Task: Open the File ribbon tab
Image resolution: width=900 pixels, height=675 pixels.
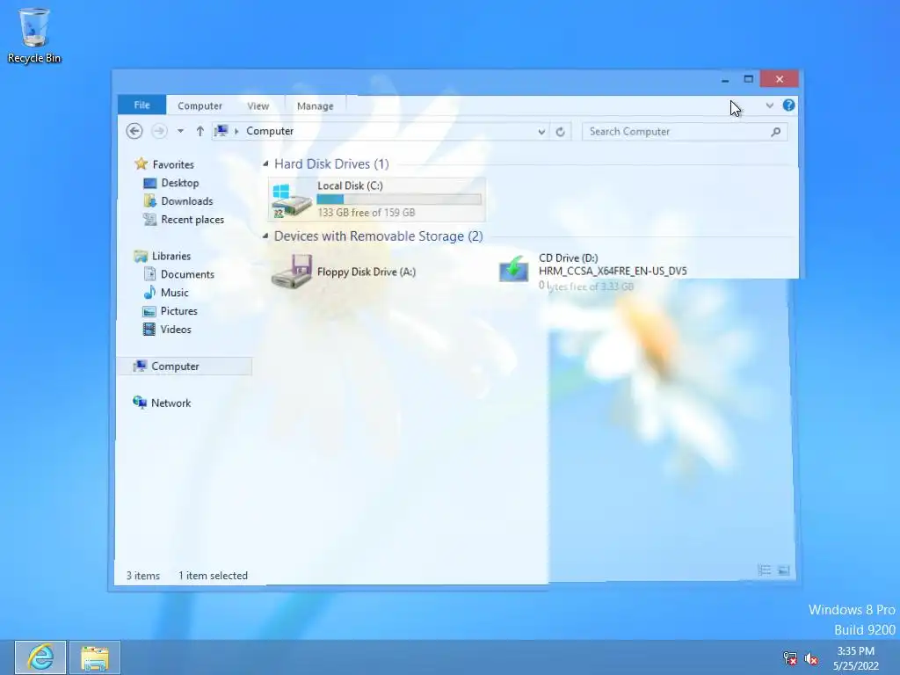Action: pos(142,105)
